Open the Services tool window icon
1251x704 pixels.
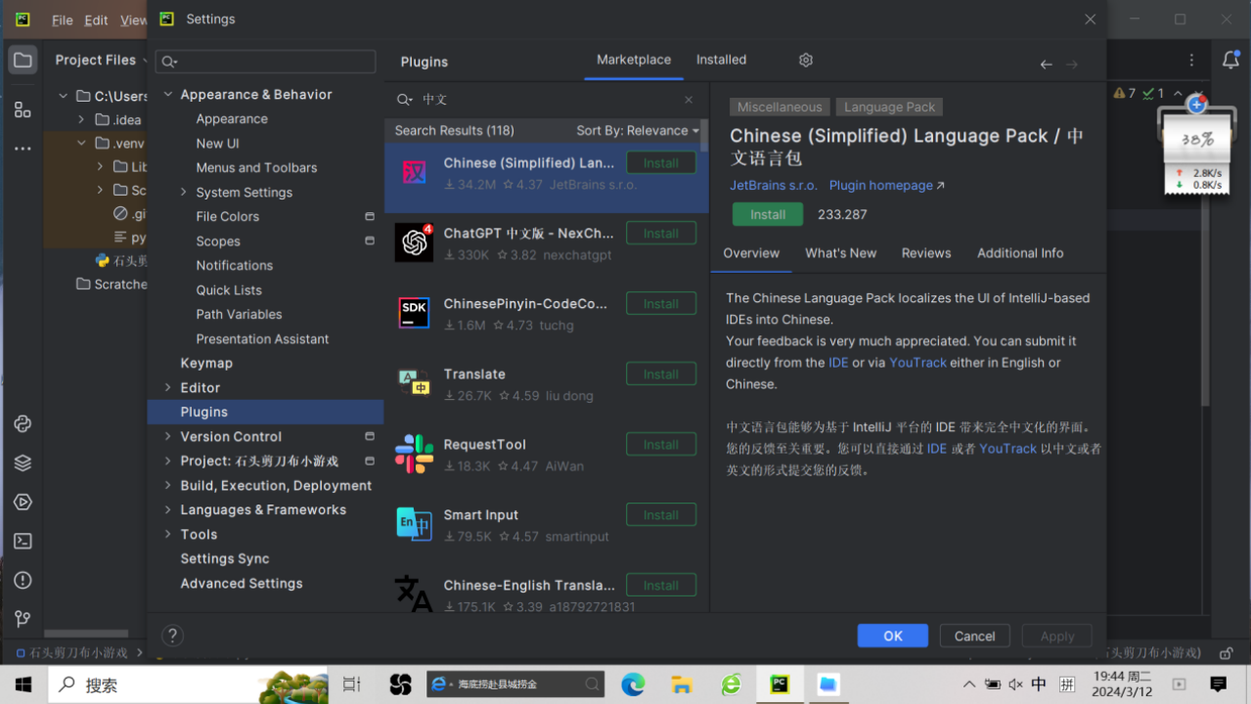22,502
